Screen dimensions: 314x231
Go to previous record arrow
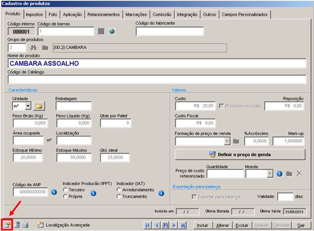click(156, 225)
